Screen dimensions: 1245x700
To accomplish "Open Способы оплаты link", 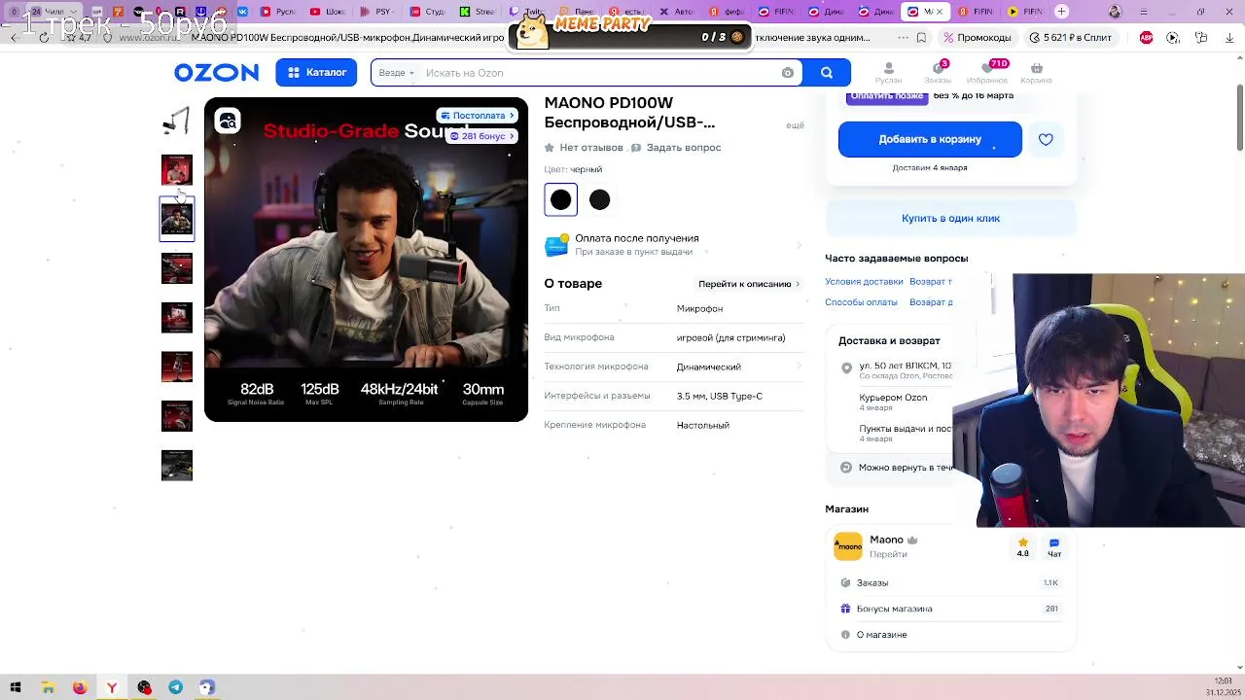I will pyautogui.click(x=861, y=302).
